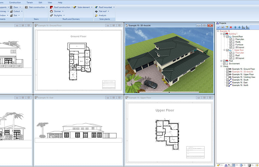The height and width of the screenshot is (167, 259).
Task: Open the Roof mounted dropdown arrow
Action: click(x=114, y=7)
